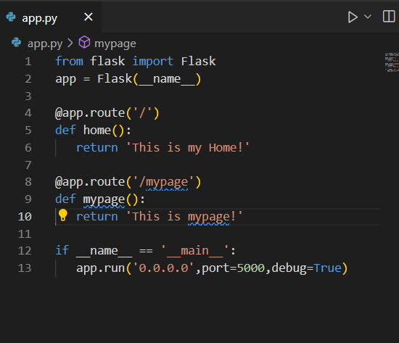Viewport: 399px width, 343px height.
Task: Click the underlined mypage function name
Action: tap(104, 199)
